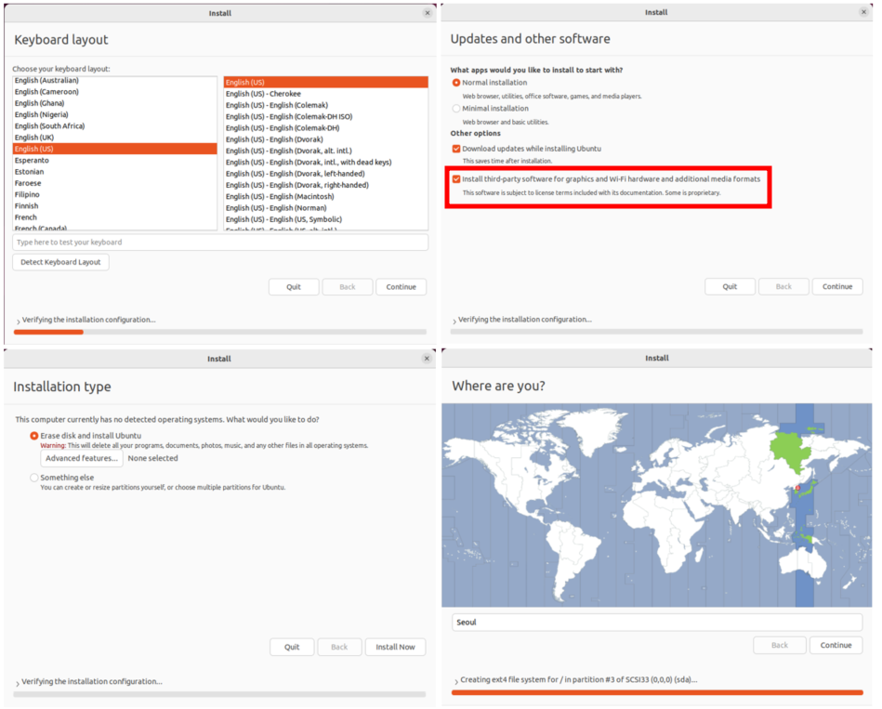The width and height of the screenshot is (882, 709).
Task: Toggle Download updates while installing Ubuntu
Action: pos(456,149)
